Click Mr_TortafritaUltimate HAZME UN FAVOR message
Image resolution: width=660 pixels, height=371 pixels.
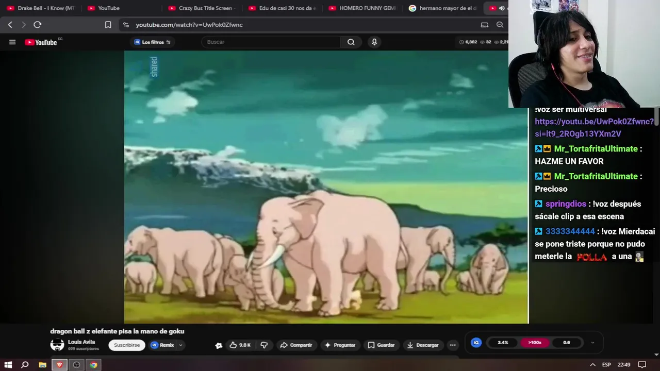588,155
